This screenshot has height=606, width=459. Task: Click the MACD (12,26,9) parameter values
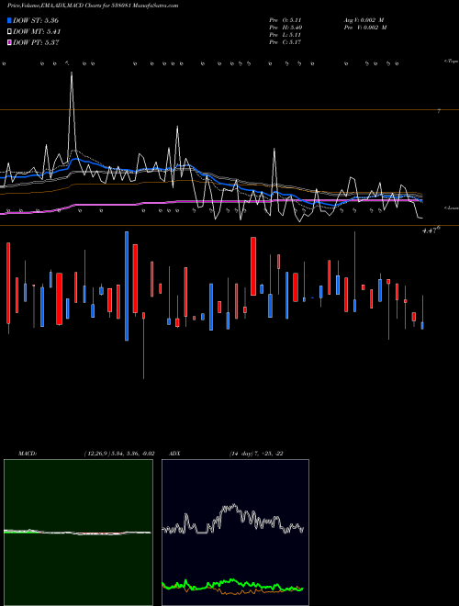point(119,454)
